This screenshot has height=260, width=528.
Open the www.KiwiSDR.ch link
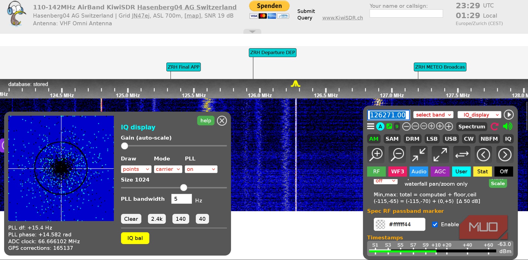pos(342,18)
